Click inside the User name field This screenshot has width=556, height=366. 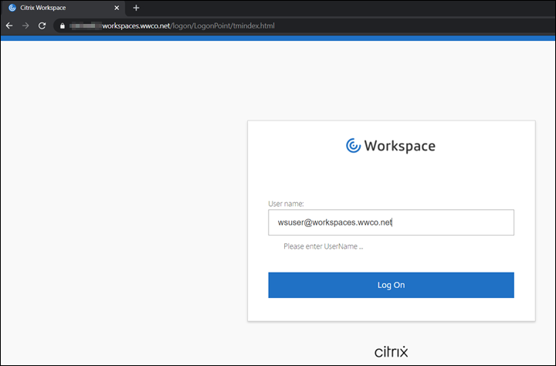tap(391, 222)
